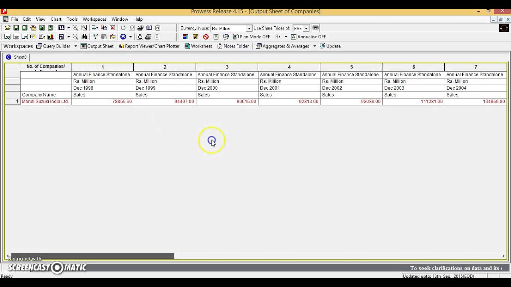Click the scroll right arrow
This screenshot has height=287, width=511.
(503, 256)
